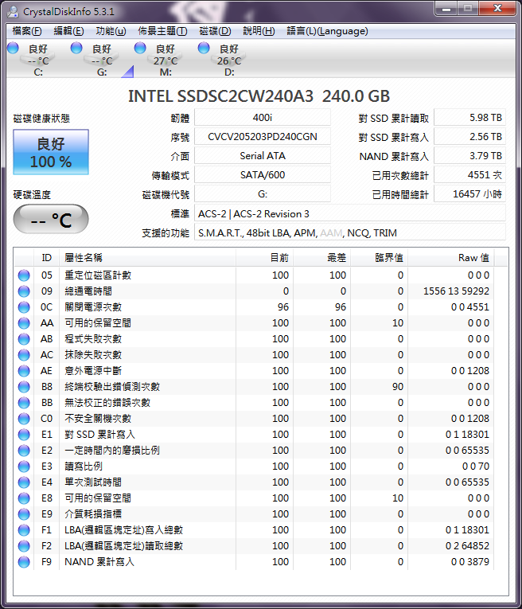Click the 屬性名稱 column header
The image size is (522, 609).
tap(147, 257)
